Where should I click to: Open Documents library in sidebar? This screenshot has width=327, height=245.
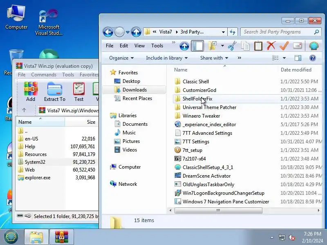coord(135,124)
